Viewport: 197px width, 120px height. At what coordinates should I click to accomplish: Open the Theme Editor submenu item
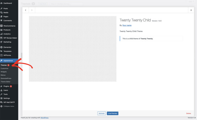5,82
